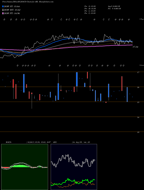144x190 pixels.
Task: Click the 'Pre C: 15.33' value
Action: 90,13
